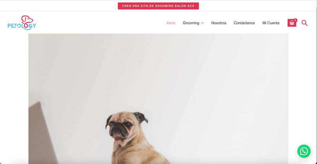Go to the Inicio page
Viewport: 317px width, 164px height.
coord(171,23)
